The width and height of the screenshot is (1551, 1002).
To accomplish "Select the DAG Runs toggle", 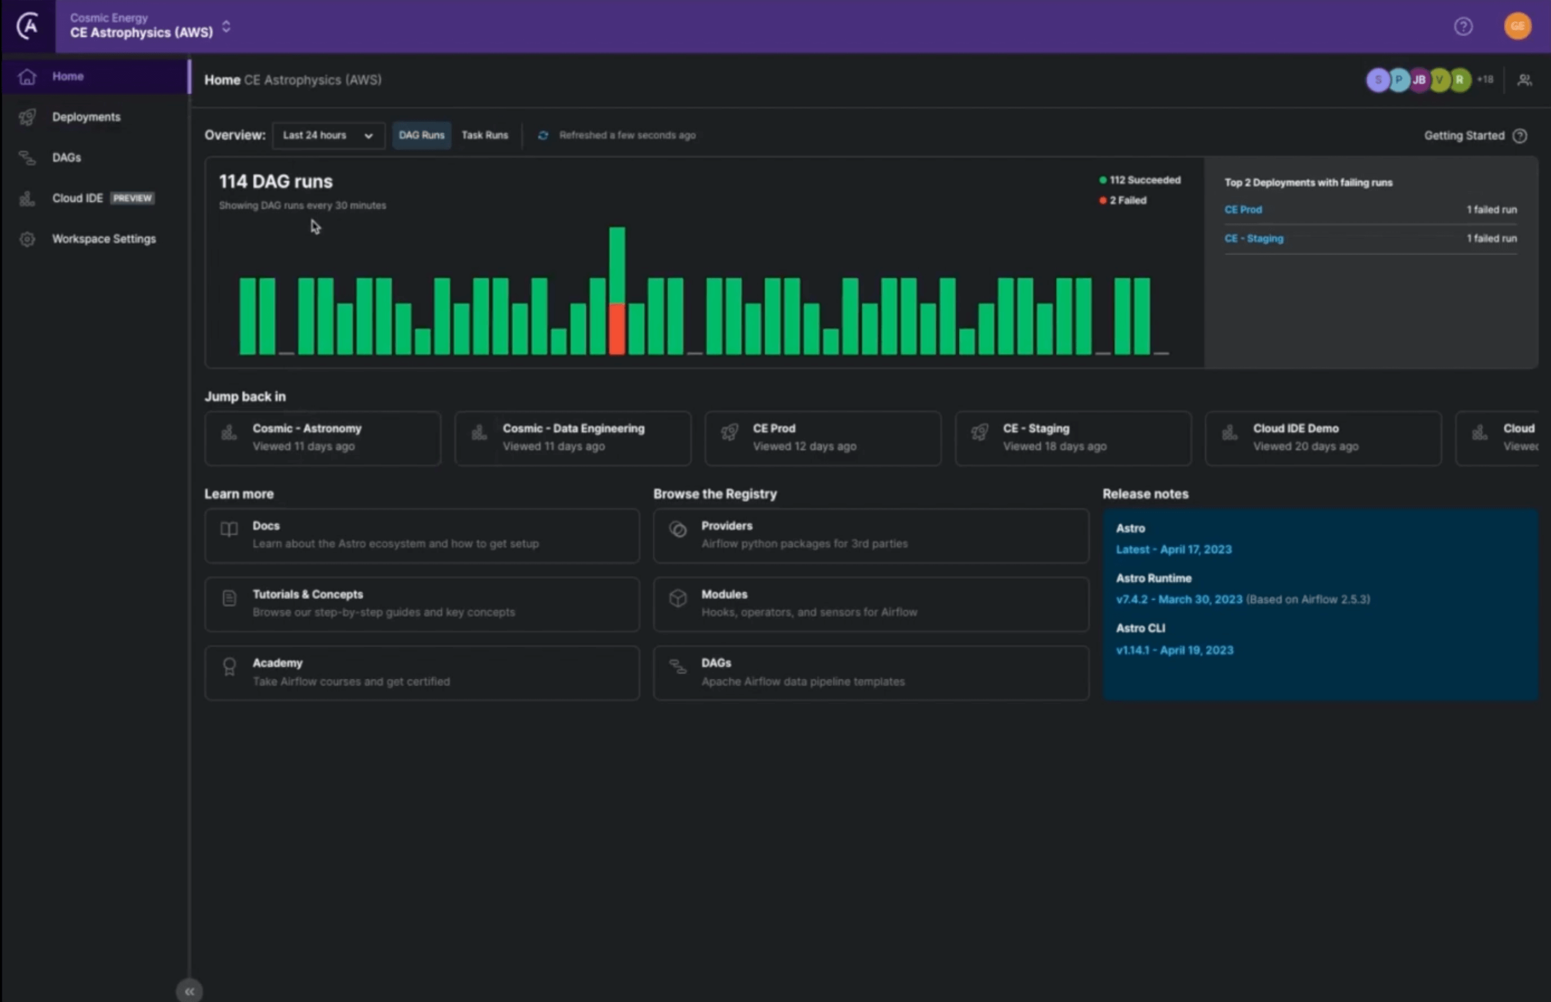I will (421, 135).
